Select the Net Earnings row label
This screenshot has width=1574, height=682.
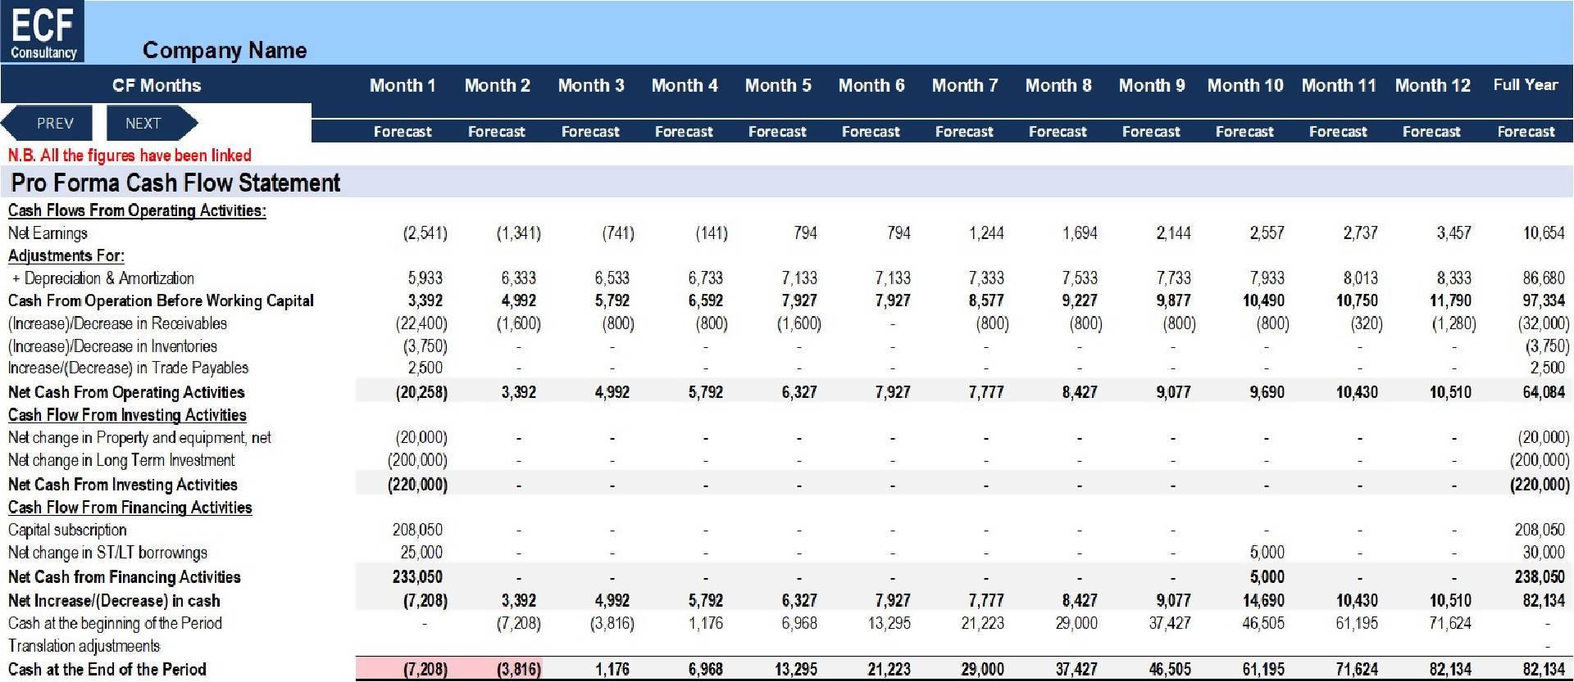pos(48,233)
